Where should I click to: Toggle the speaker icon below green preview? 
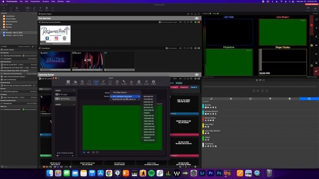88,153
